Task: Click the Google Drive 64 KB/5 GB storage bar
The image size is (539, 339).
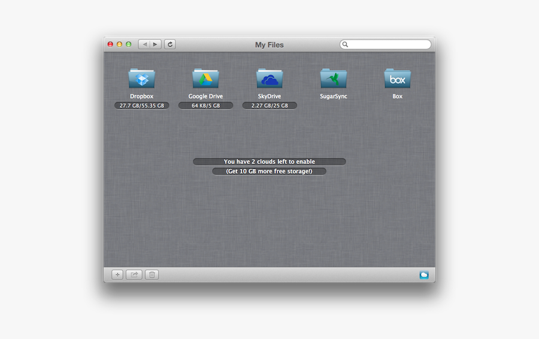Action: coord(205,105)
